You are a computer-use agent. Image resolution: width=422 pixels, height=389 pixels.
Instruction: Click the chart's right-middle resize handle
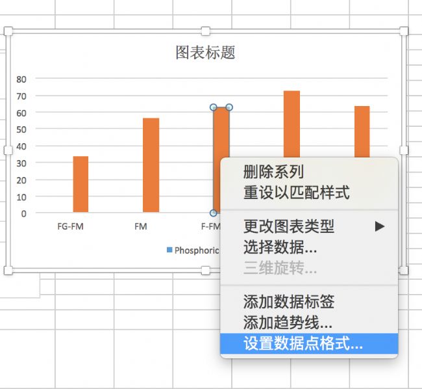click(x=403, y=150)
